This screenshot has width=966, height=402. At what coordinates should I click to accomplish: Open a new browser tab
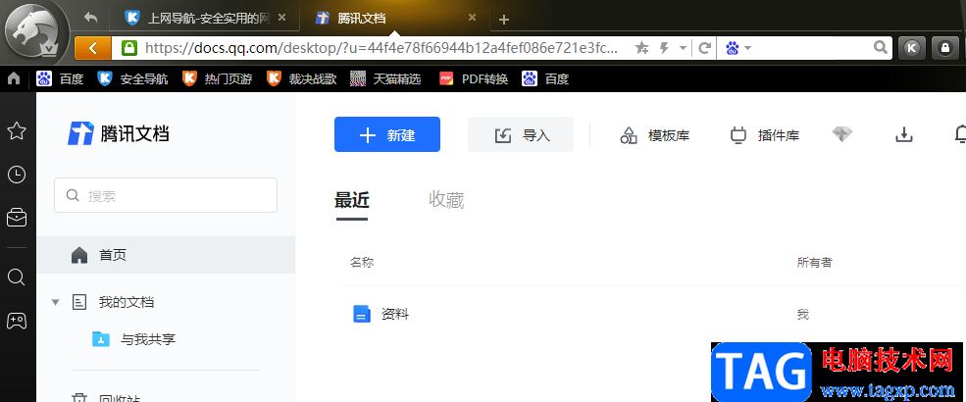tap(503, 20)
